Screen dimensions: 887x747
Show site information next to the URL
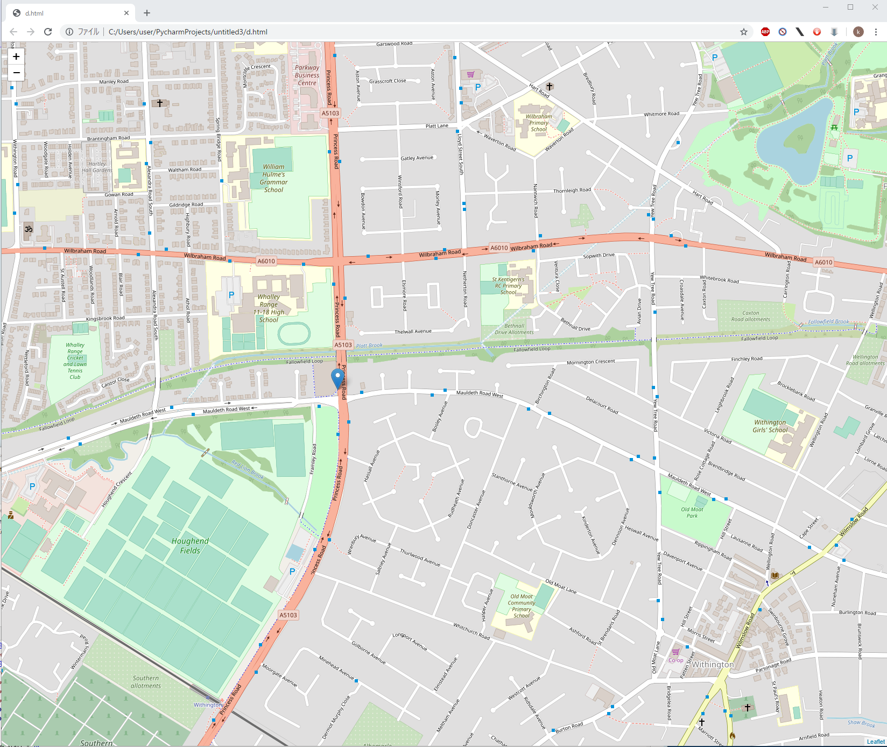pos(69,32)
